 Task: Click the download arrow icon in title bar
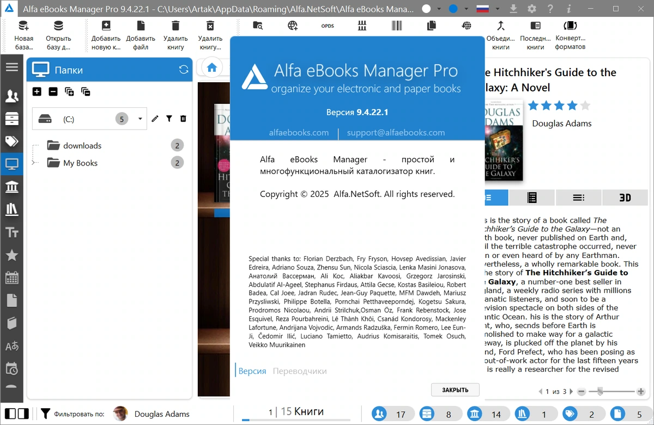(513, 9)
